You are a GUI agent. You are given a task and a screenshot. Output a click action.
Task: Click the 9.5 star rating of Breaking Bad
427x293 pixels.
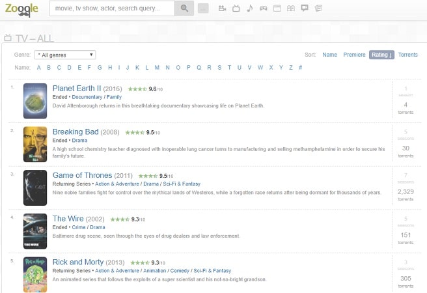point(143,133)
